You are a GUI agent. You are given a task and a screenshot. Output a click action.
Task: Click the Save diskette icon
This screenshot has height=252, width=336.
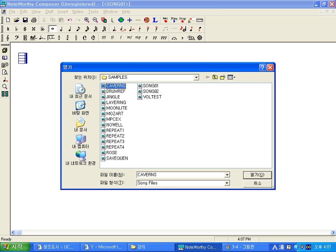[x=25, y=20]
